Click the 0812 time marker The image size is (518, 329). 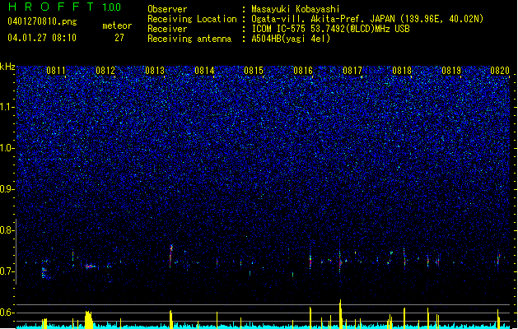[x=105, y=71]
